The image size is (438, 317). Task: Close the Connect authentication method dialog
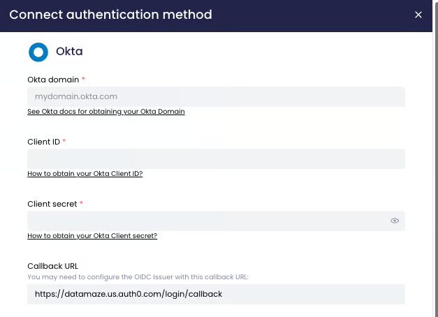pyautogui.click(x=418, y=15)
